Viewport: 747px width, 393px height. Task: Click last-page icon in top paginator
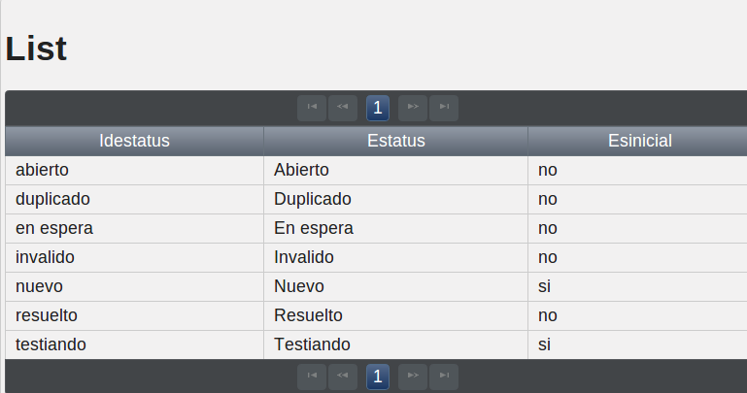click(444, 108)
